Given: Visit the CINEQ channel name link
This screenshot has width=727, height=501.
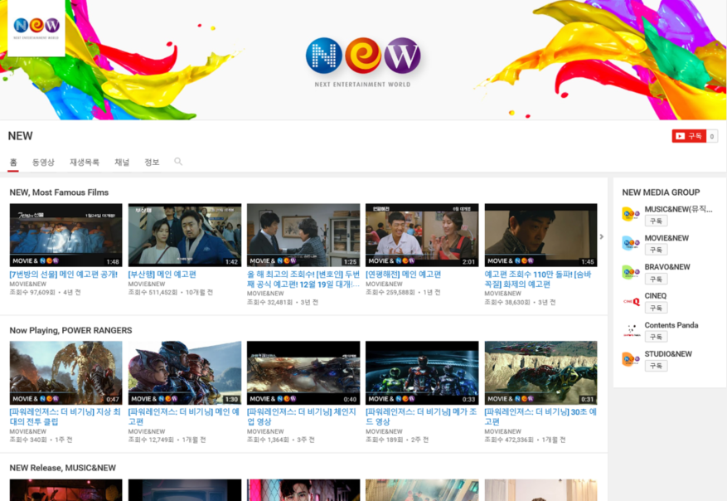Looking at the screenshot, I should pyautogui.click(x=656, y=295).
